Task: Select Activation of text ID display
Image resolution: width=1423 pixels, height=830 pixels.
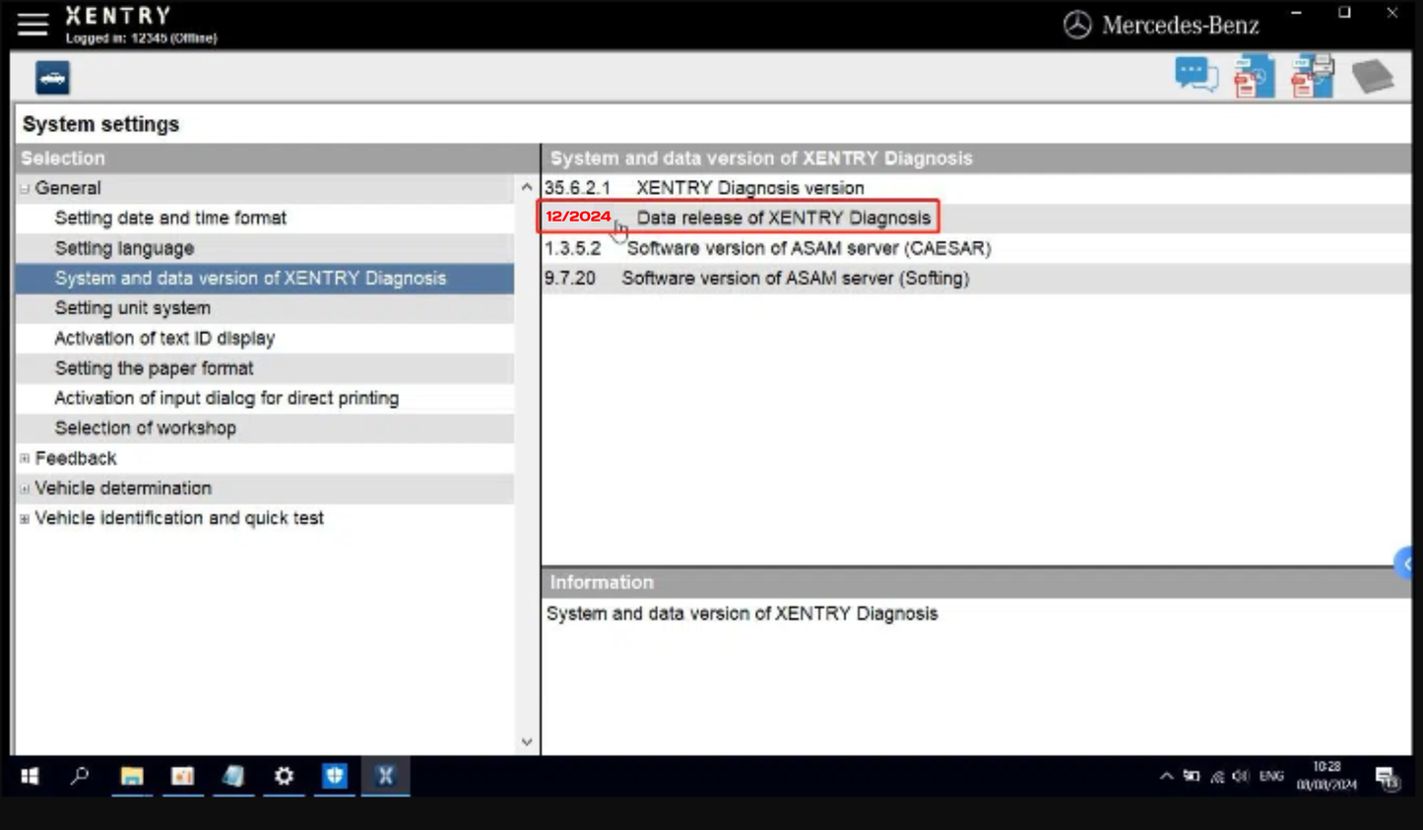Action: point(164,338)
